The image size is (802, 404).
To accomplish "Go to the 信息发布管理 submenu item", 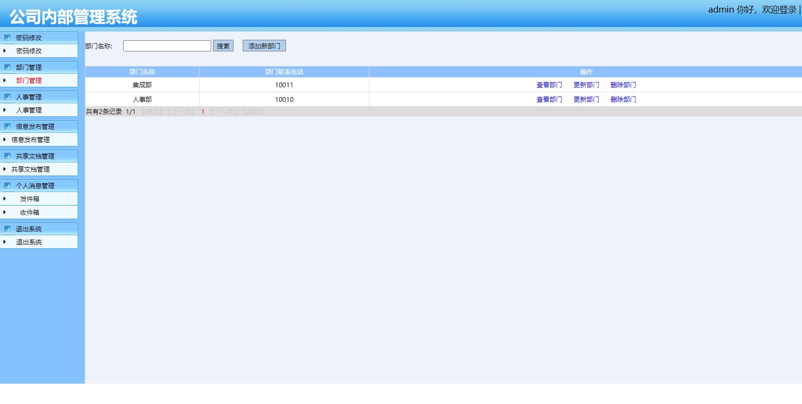I will [31, 140].
